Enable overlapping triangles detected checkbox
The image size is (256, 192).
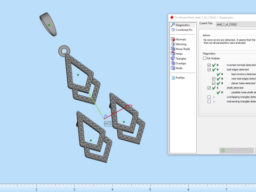coord(209,97)
